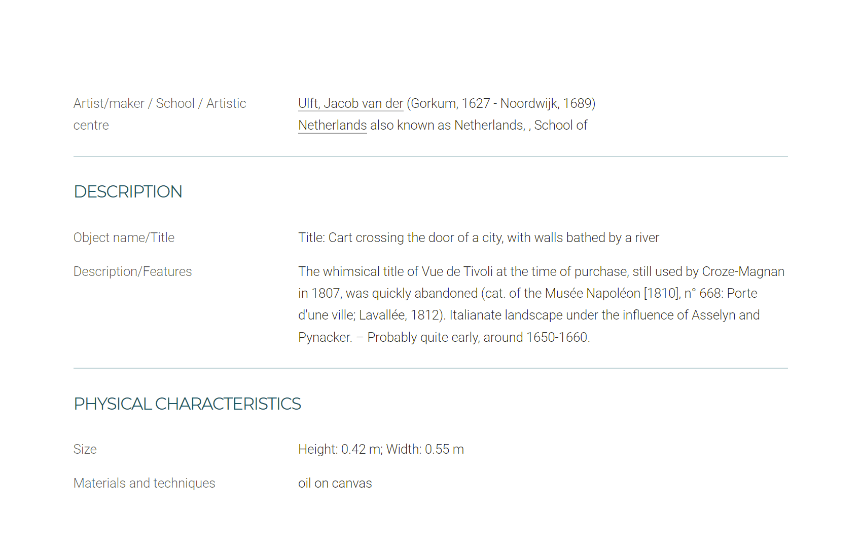Click the line starting with Pynacker
Screen dimensions: 861x558
(x=444, y=337)
